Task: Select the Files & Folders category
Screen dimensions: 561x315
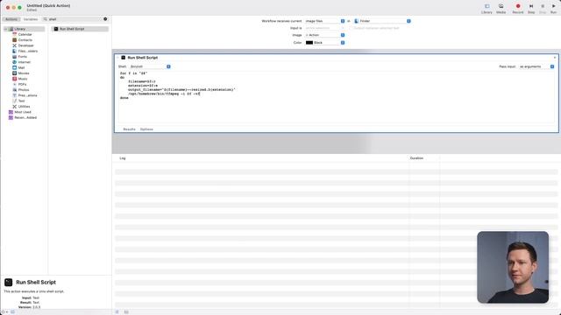Action: pos(27,51)
